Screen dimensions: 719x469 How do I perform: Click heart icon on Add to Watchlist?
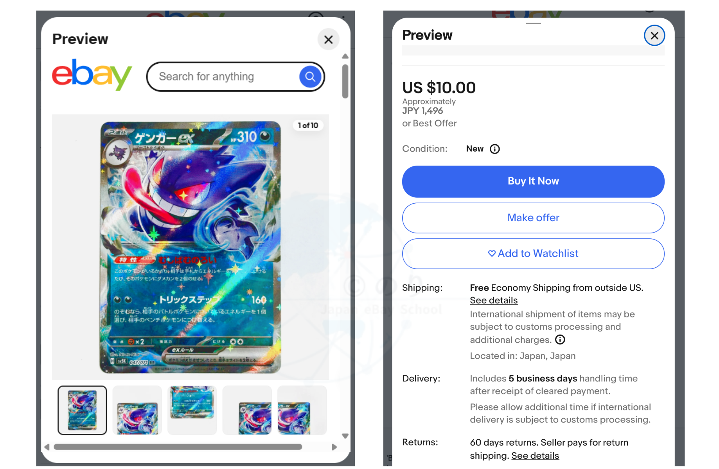tap(492, 254)
